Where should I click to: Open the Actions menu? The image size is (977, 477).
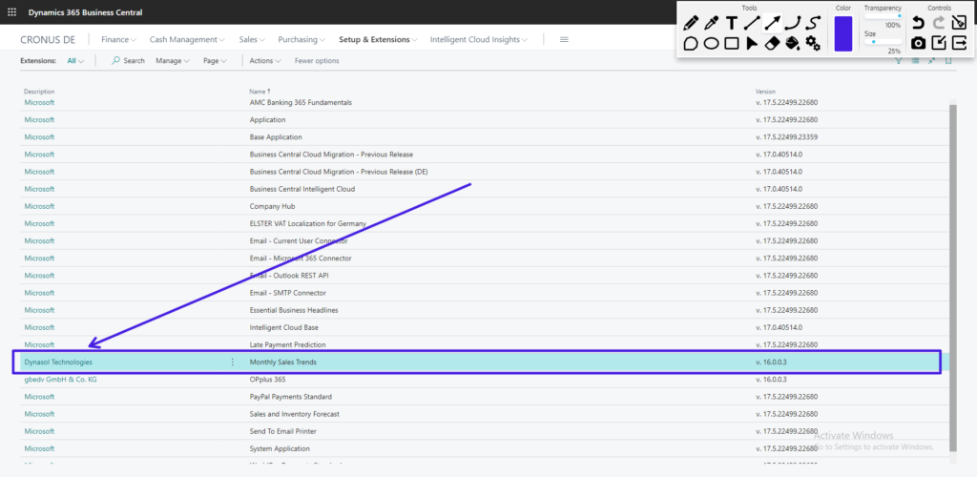pos(265,61)
